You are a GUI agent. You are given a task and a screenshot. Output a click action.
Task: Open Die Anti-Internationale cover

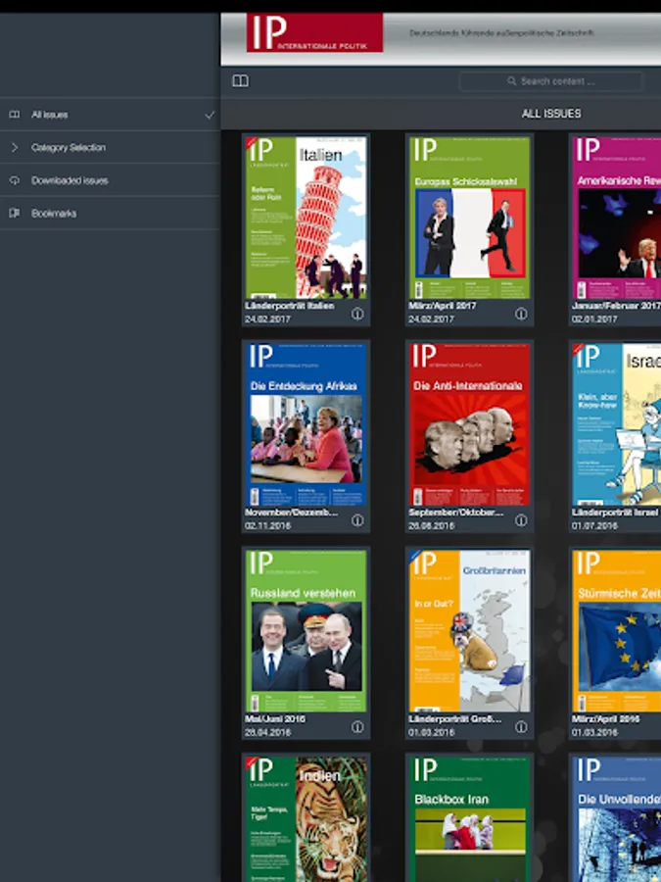coord(469,424)
